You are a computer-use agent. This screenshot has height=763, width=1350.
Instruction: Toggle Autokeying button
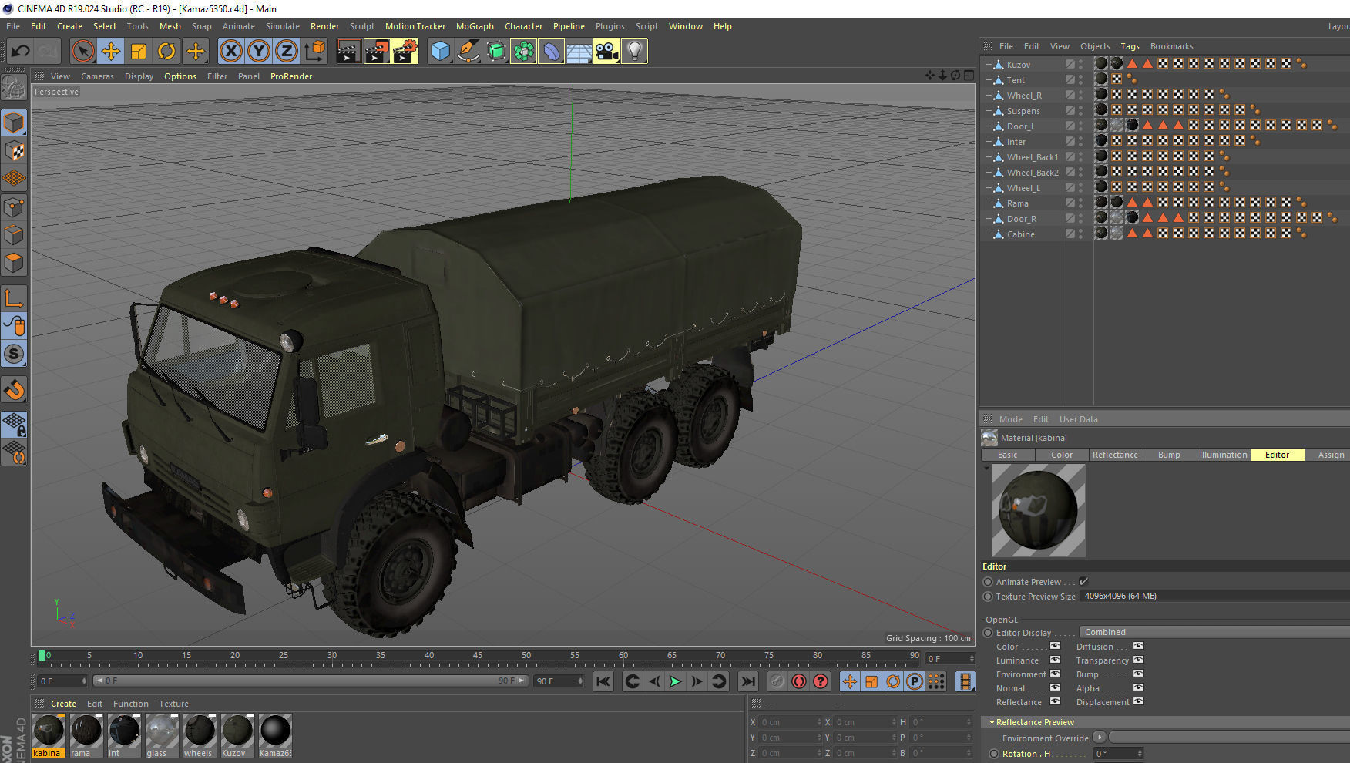tap(799, 681)
